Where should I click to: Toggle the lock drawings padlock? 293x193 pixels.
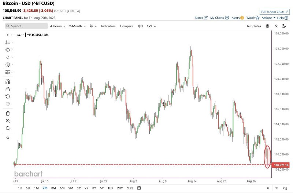click(8, 89)
